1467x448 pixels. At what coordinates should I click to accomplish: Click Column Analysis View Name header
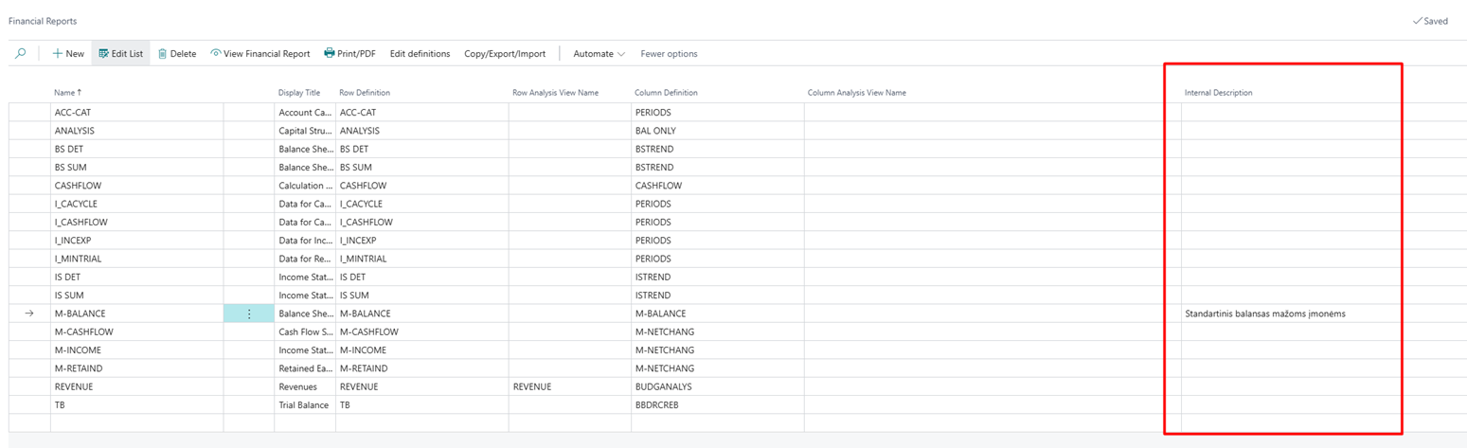[x=857, y=93]
